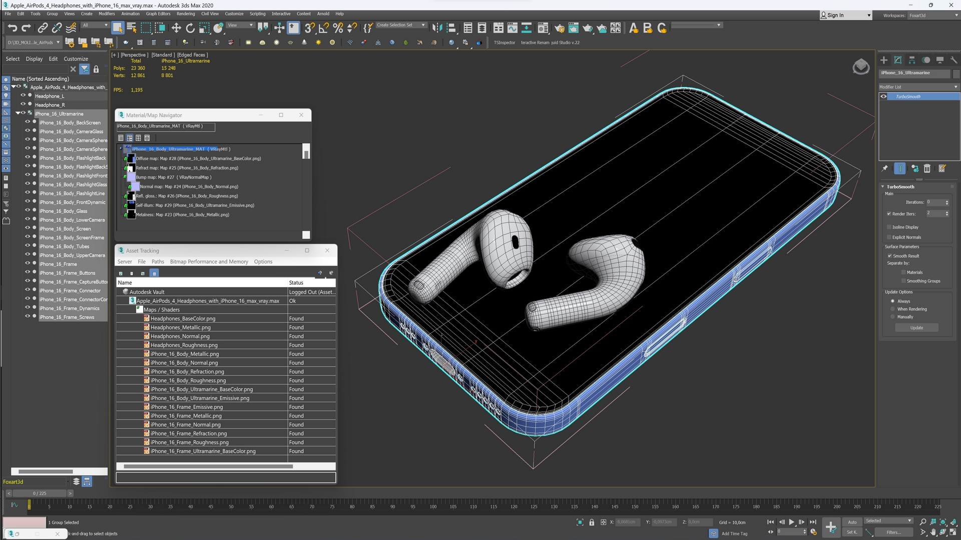The height and width of the screenshot is (540, 961).
Task: Click the ViewCube home icon in viewport
Action: point(861,66)
